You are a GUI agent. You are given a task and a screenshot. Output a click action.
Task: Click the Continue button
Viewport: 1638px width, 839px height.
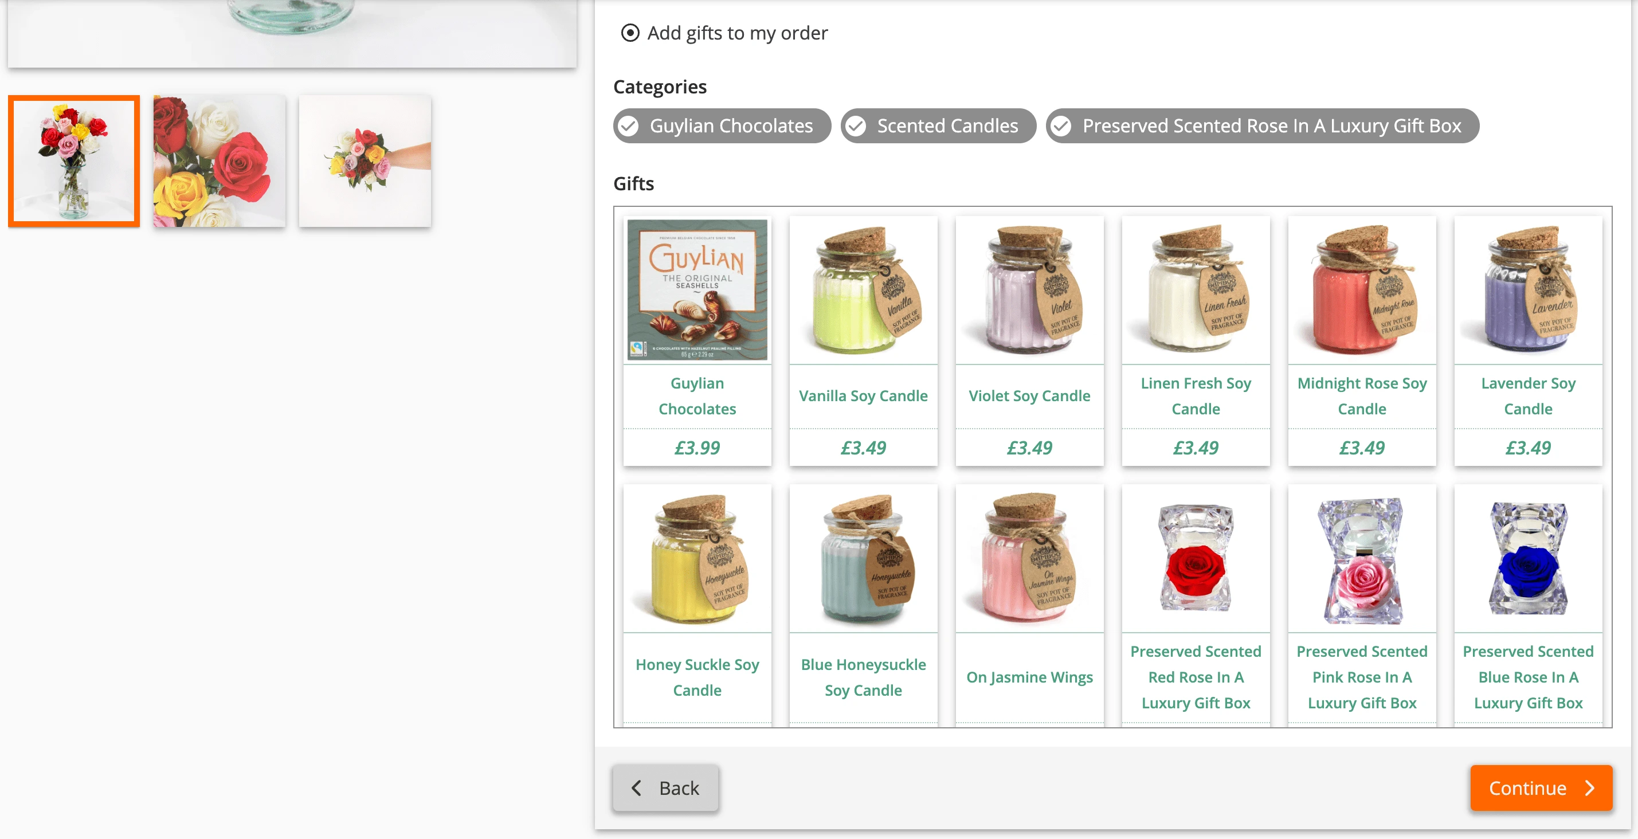coord(1540,788)
